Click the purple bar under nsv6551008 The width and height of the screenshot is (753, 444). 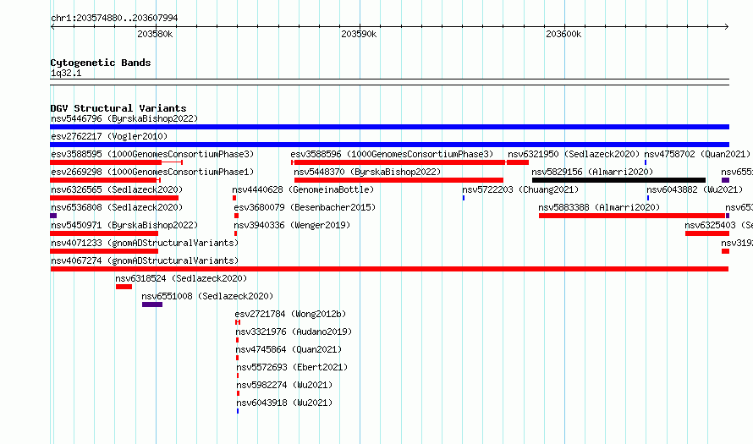pyautogui.click(x=152, y=304)
